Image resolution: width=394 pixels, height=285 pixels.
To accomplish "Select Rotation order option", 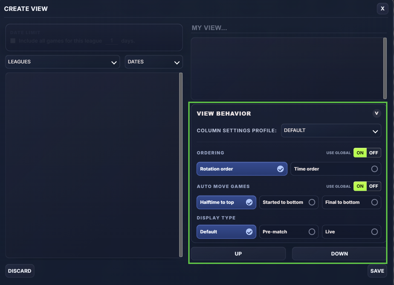I will coord(242,169).
